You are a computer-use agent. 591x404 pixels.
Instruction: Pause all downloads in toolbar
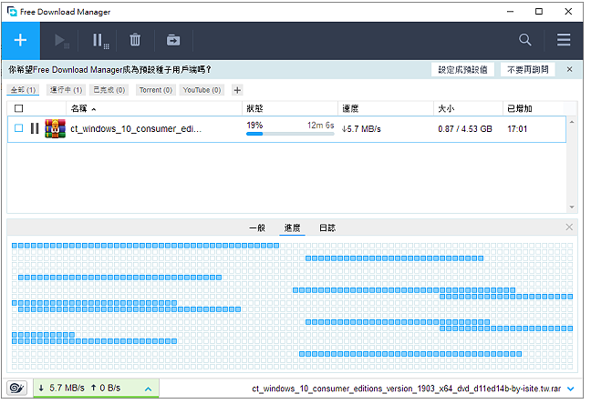pos(100,40)
